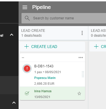Click the Create Lead button
The height and width of the screenshot is (109, 106).
(52, 47)
